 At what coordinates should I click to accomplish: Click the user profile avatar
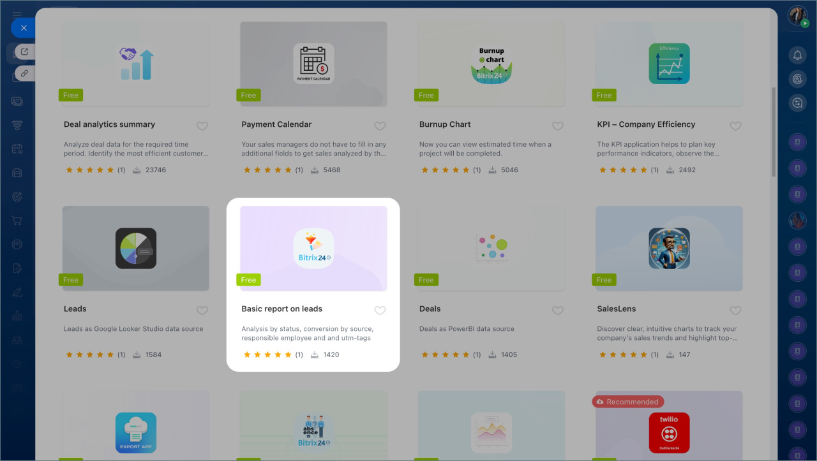797,16
